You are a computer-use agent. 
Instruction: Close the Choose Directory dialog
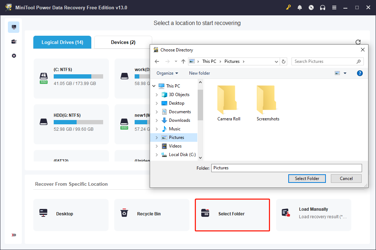[x=362, y=50]
